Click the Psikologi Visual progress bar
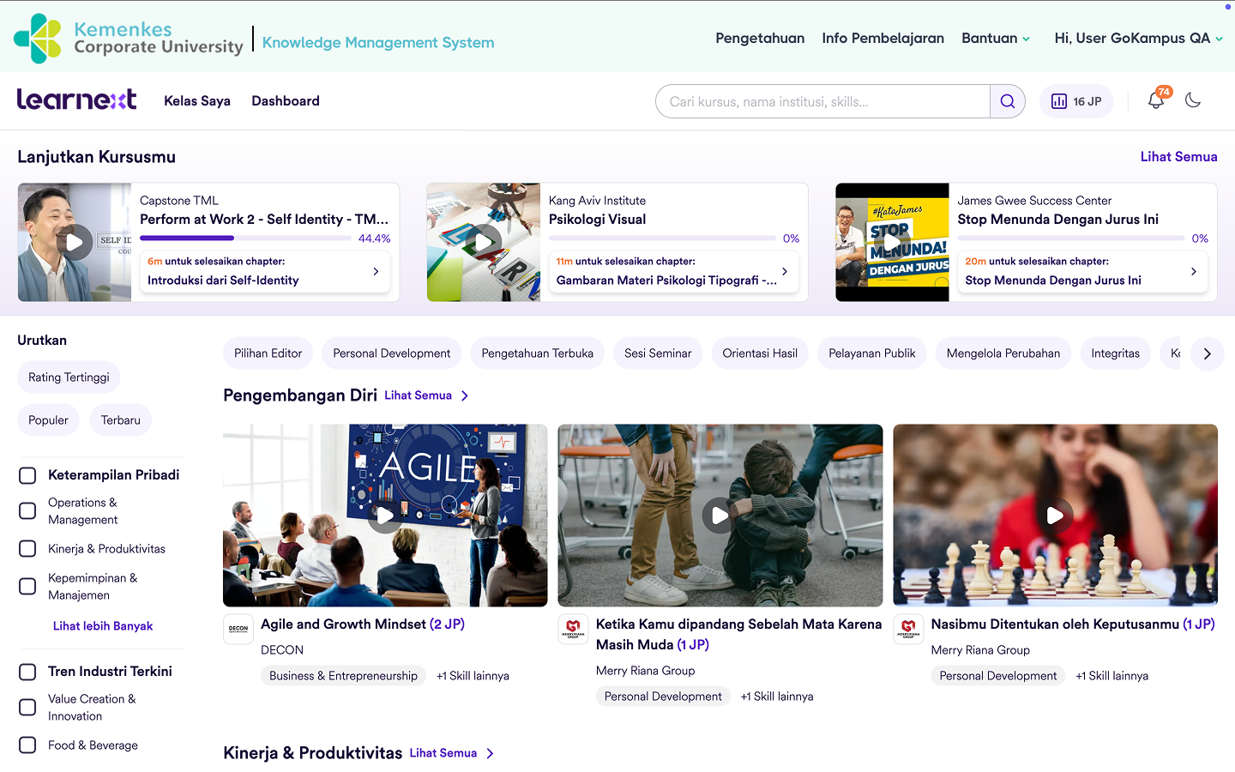 662,238
